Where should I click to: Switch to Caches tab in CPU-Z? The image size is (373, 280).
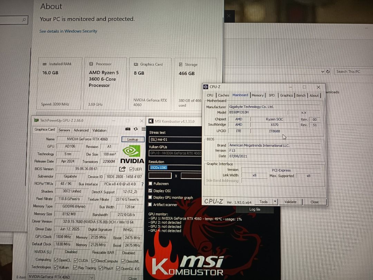pyautogui.click(x=223, y=95)
